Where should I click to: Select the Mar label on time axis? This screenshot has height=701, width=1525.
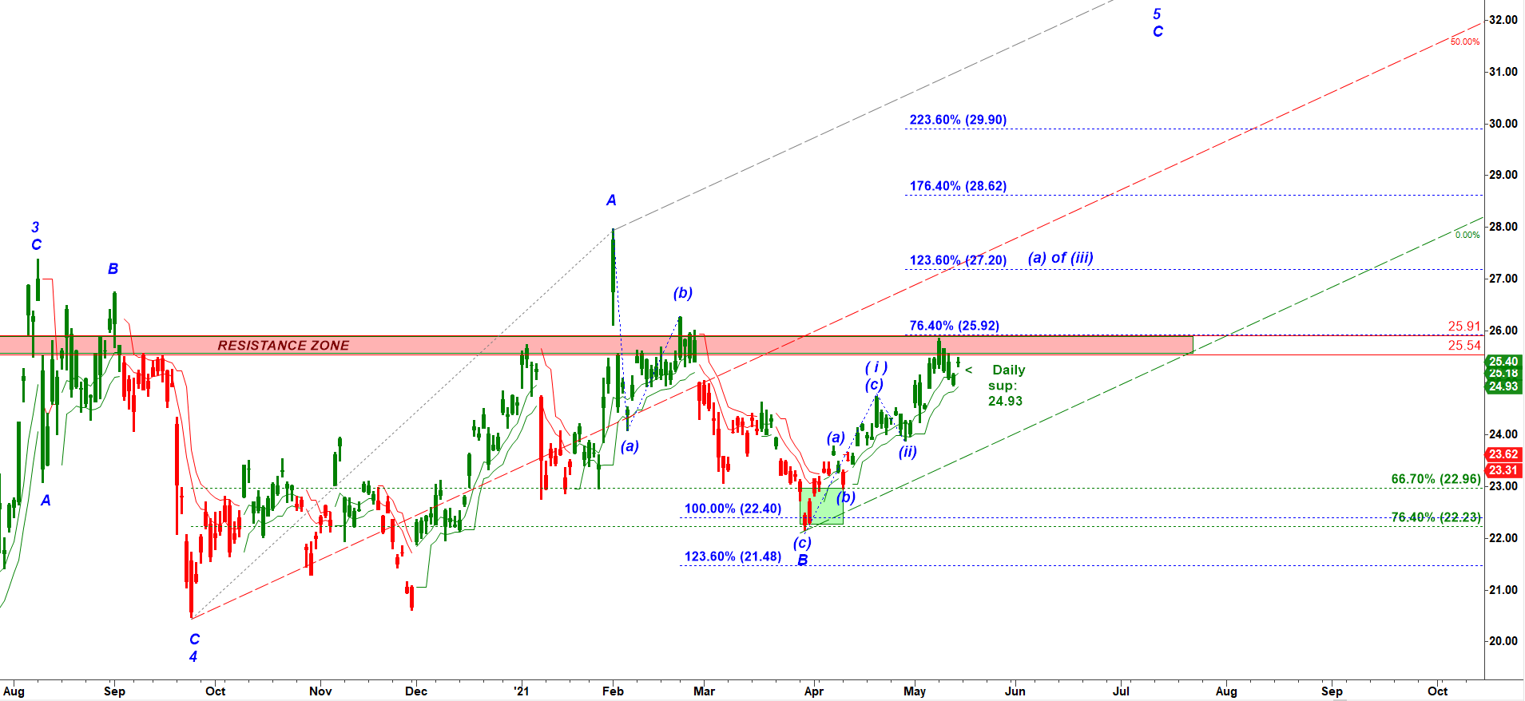point(704,691)
